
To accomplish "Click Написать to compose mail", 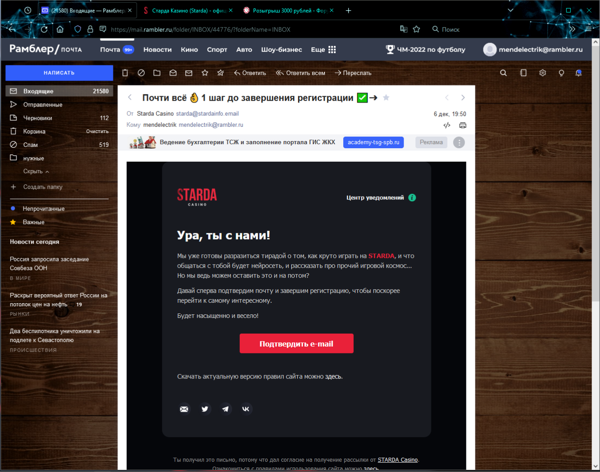I will pos(59,73).
